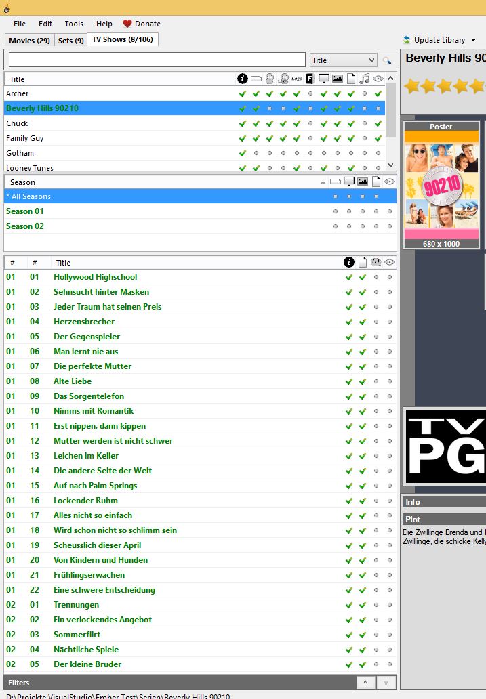
Task: Click the shows Title column header
Action: point(120,79)
